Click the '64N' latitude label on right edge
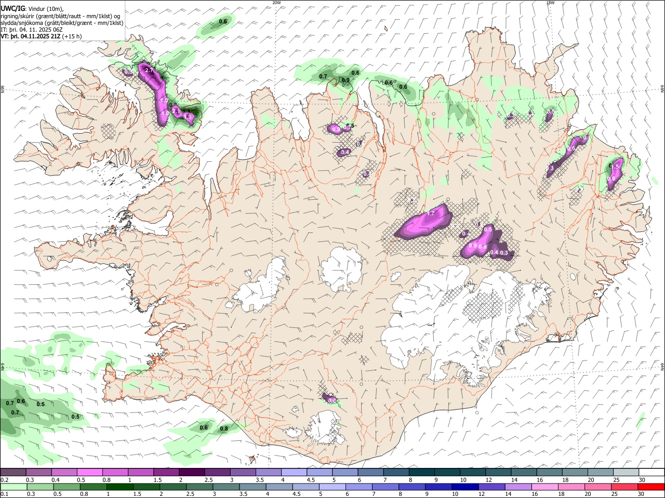The height and width of the screenshot is (498, 665). point(662,366)
